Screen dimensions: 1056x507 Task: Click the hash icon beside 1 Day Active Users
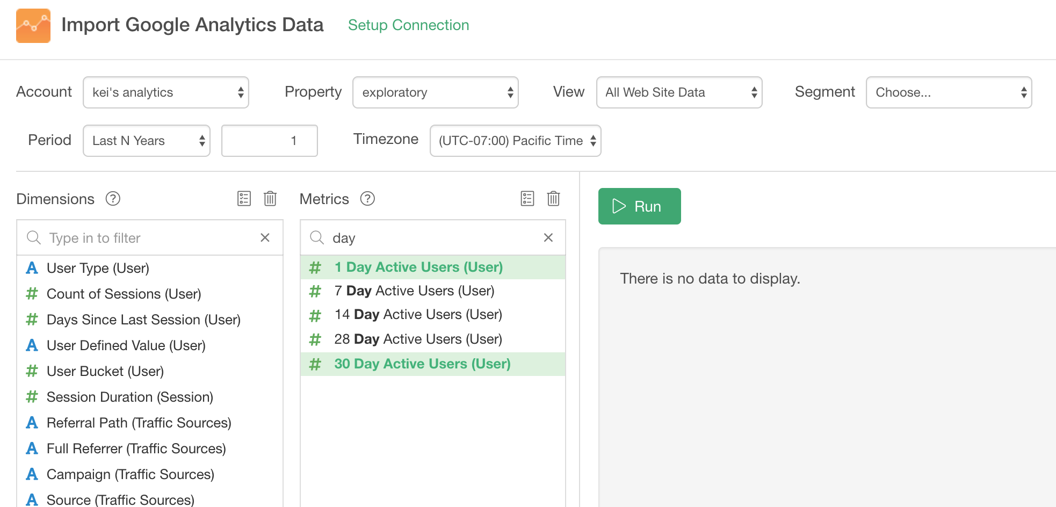tap(315, 267)
